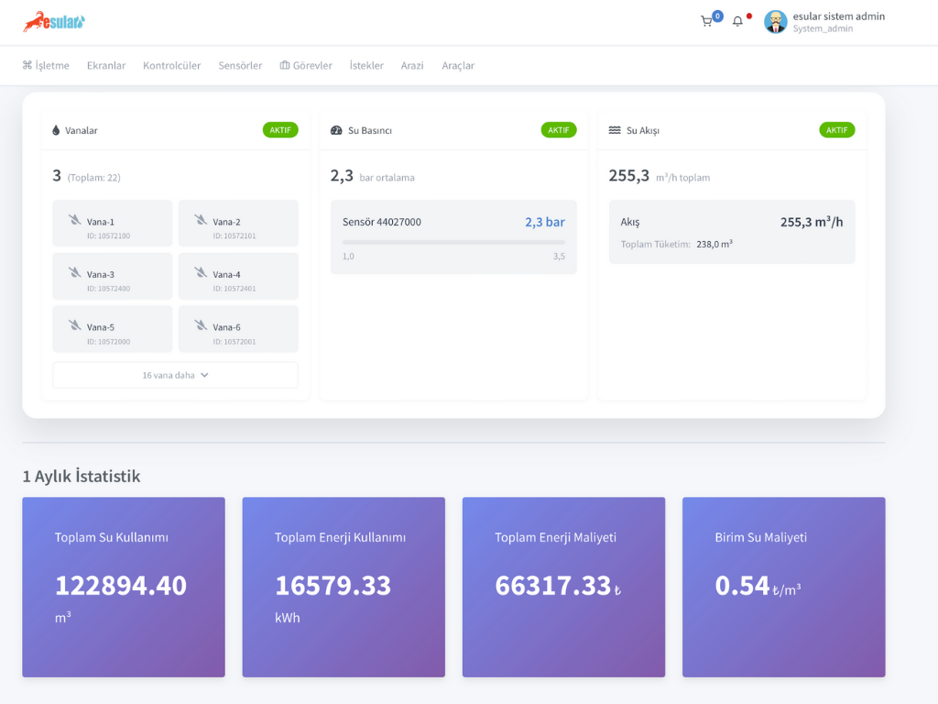The image size is (938, 704).
Task: Toggle AKTIF status on Su Akışı card
Action: pyautogui.click(x=837, y=129)
